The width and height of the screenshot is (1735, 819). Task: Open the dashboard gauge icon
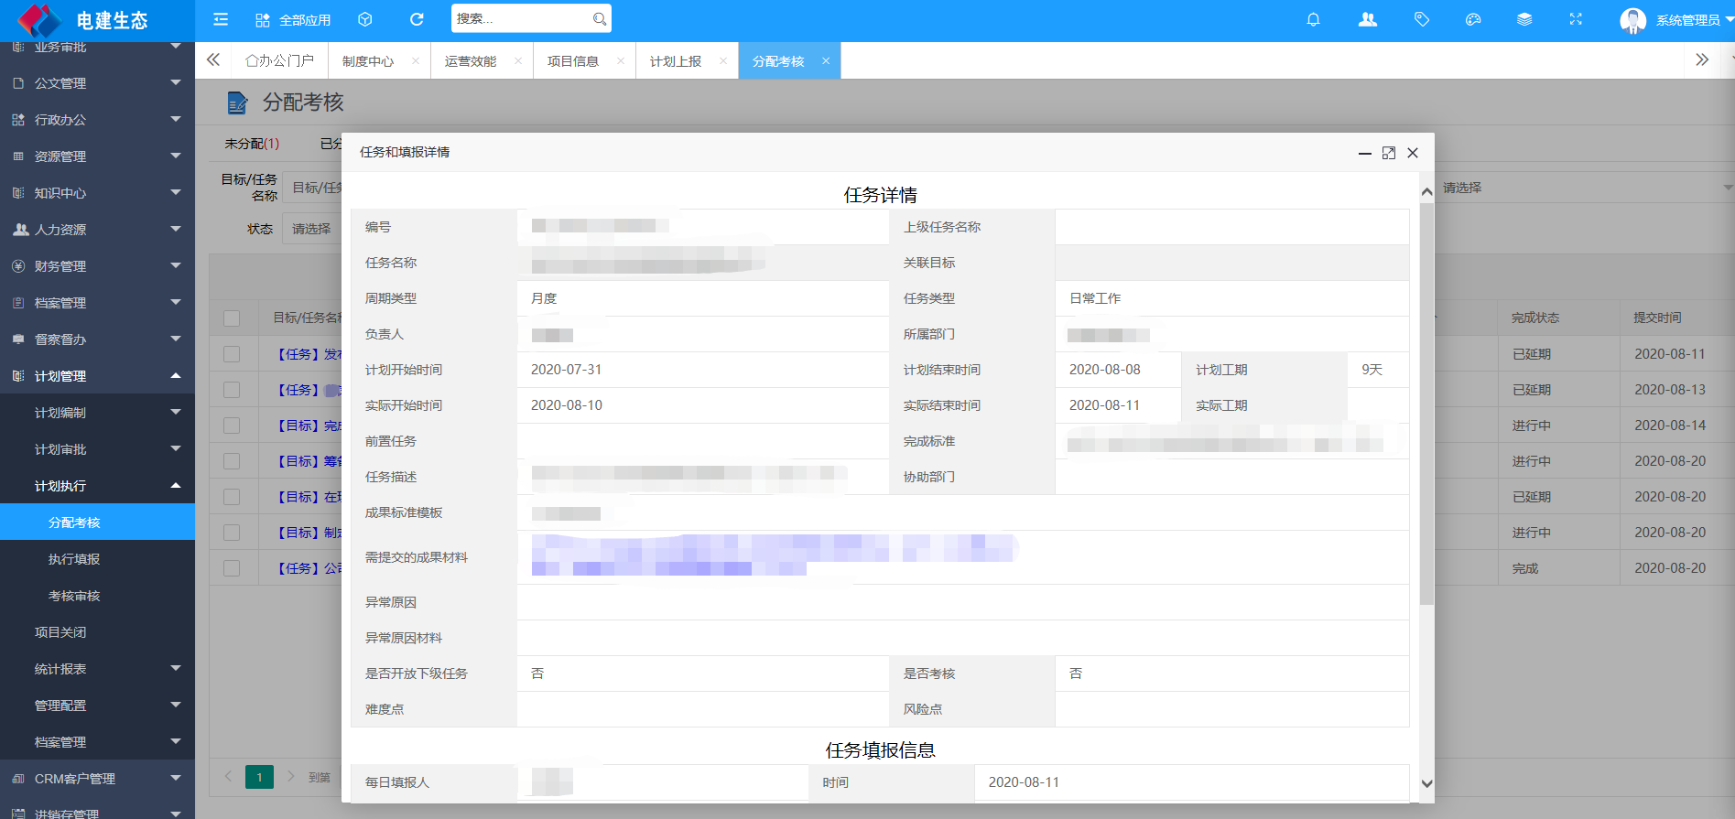1473,19
